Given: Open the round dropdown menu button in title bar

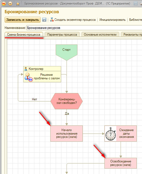Looking at the screenshot, I should coord(10,4).
